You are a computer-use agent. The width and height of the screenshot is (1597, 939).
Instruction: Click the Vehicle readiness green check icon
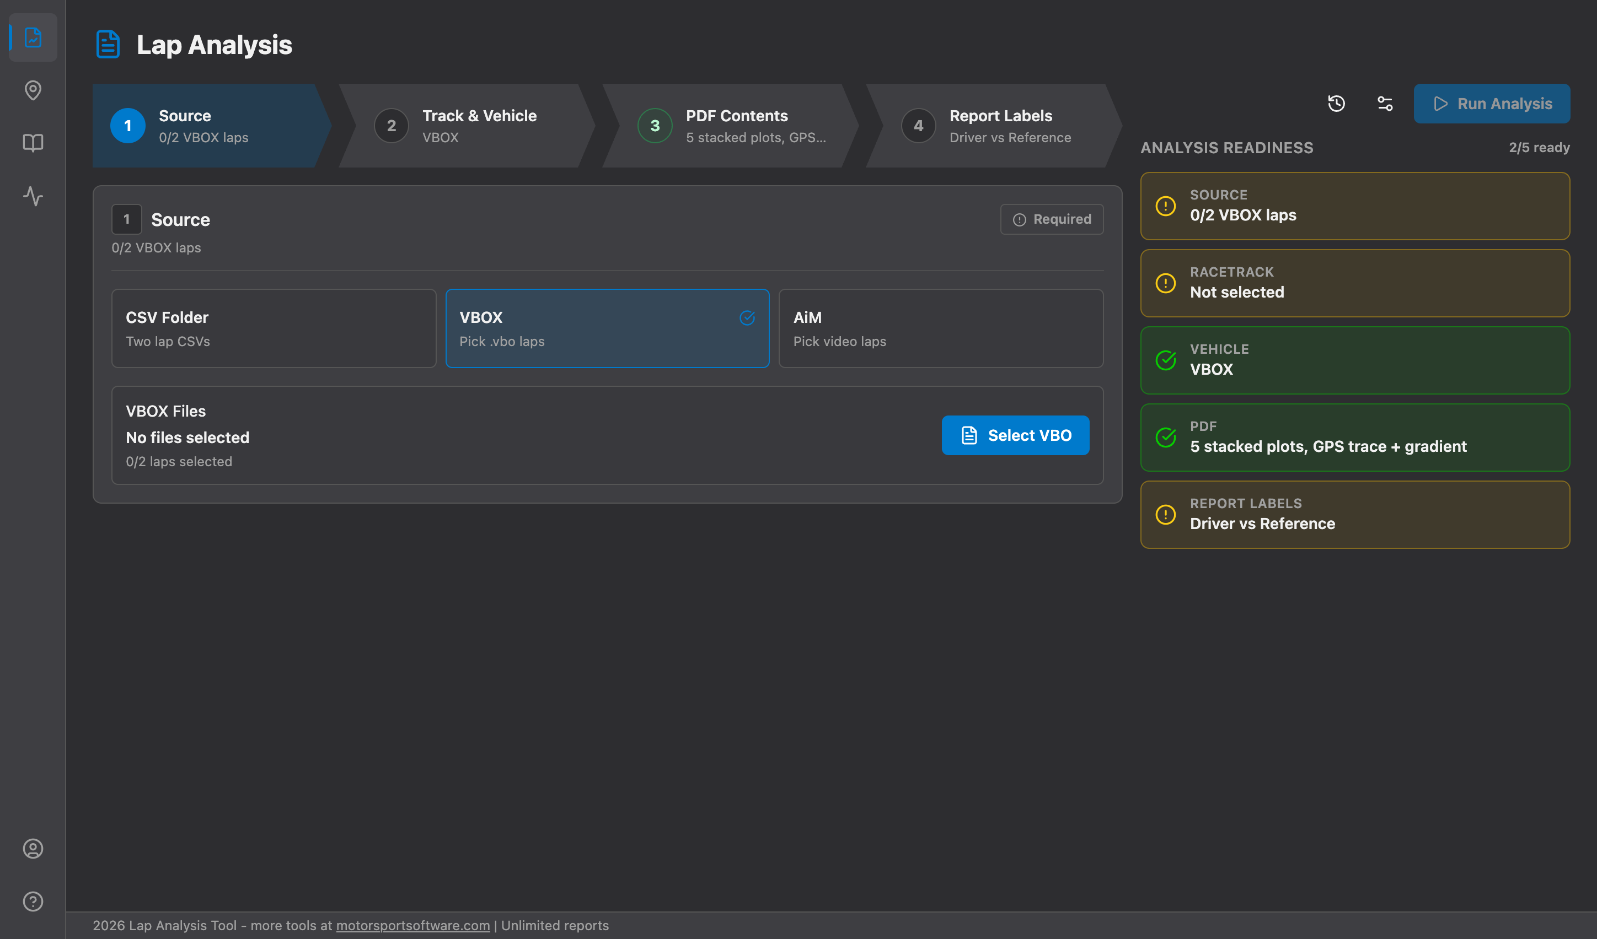(1165, 360)
